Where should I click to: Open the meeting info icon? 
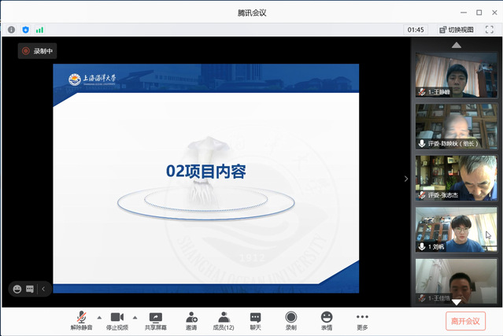(12, 30)
